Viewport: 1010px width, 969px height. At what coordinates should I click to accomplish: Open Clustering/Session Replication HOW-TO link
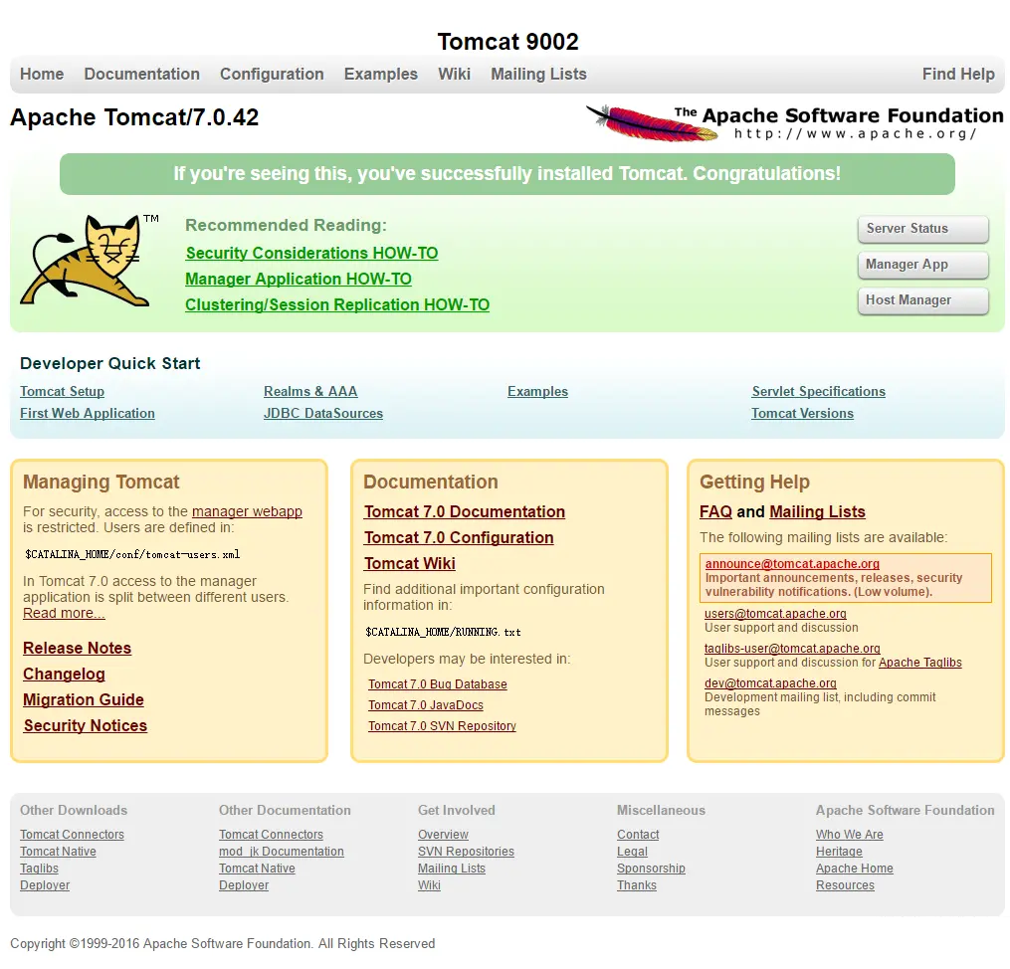(x=337, y=304)
